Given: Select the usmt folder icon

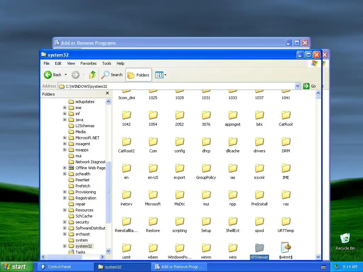Looking at the screenshot, I should 127,248.
